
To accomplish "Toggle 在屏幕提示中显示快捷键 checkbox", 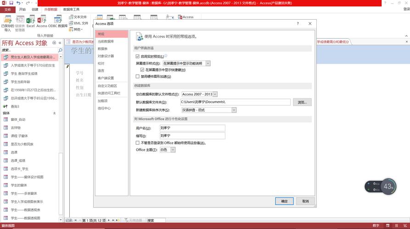I will pyautogui.click(x=142, y=70).
